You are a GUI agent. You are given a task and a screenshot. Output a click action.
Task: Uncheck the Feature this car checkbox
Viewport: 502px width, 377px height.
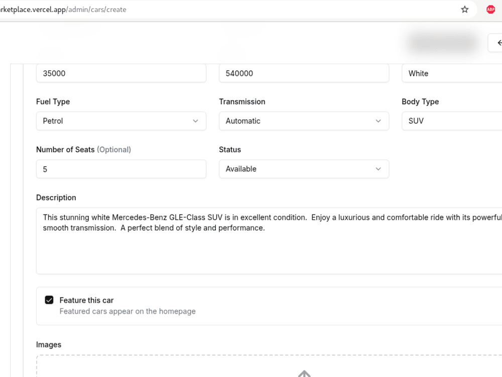(x=49, y=300)
